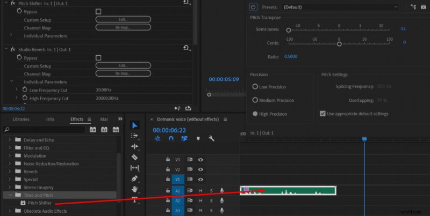Screen dimensions: 430x216
Task: Show more panel tabs chevron
Action: 120,119
